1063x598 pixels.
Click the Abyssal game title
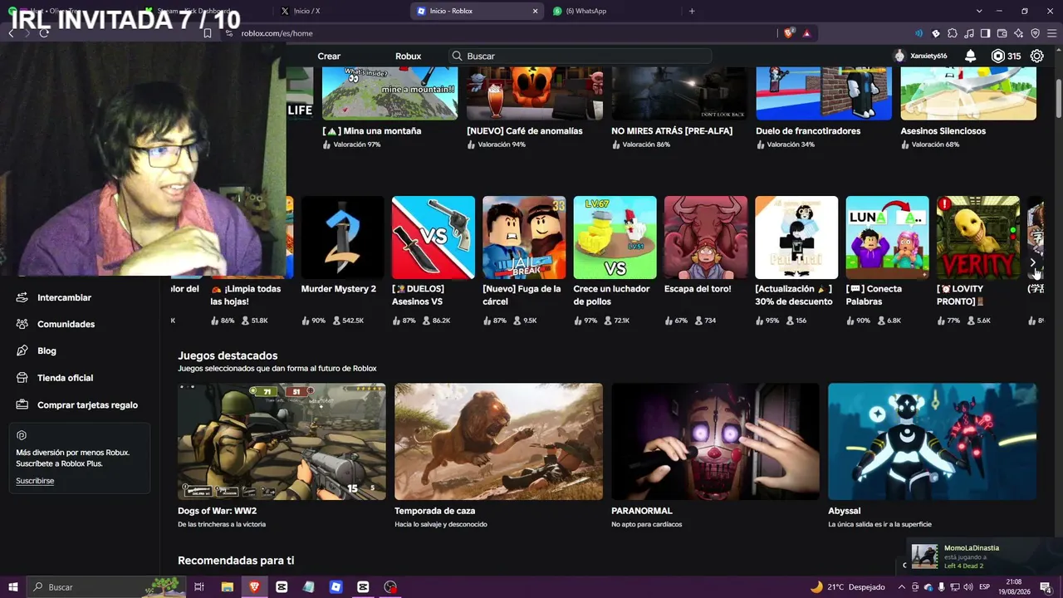(844, 511)
